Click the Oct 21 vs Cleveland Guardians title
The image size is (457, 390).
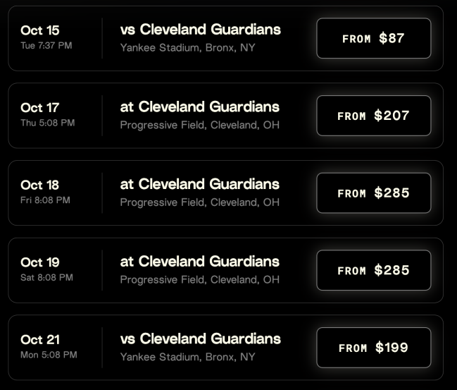pos(200,339)
